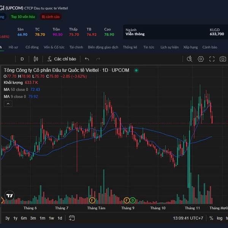Toggle the green status dot beside UPCOM
The image size is (228, 228).
(x=136, y=70)
